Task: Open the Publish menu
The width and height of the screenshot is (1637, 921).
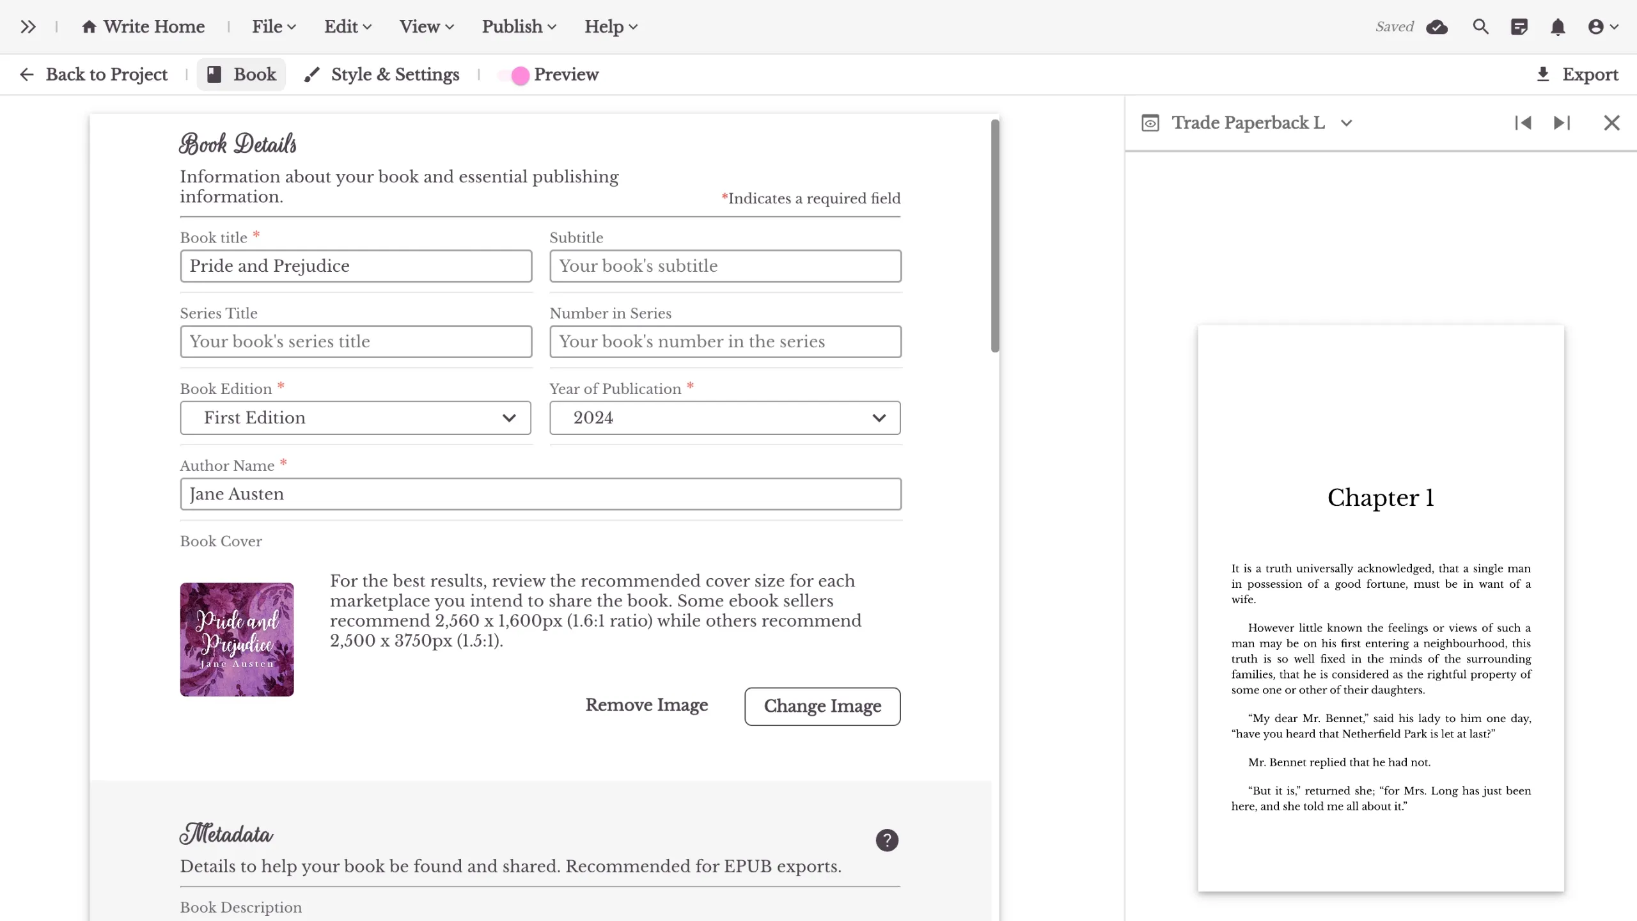Action: click(x=519, y=27)
